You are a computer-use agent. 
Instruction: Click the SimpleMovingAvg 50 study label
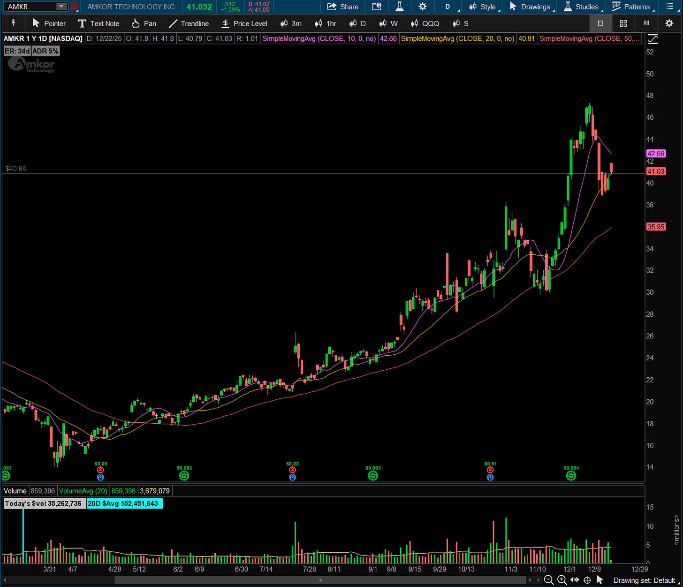coord(590,38)
